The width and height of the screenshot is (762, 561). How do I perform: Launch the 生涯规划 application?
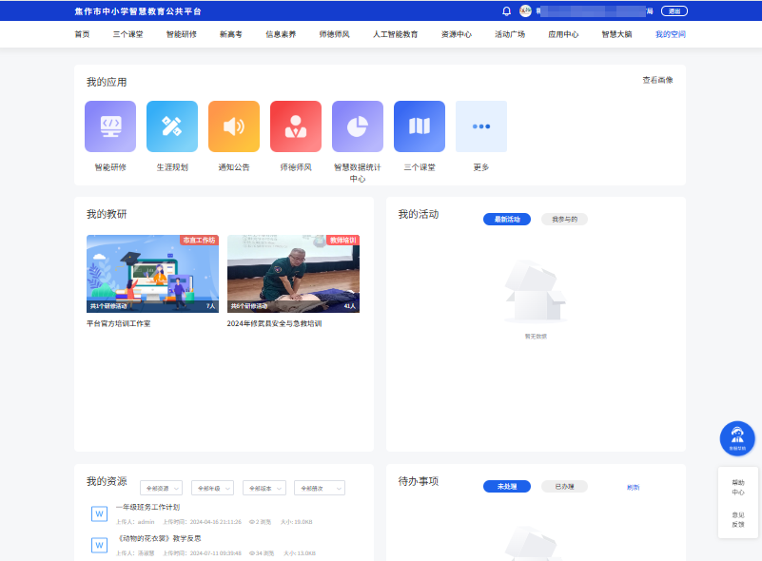172,126
